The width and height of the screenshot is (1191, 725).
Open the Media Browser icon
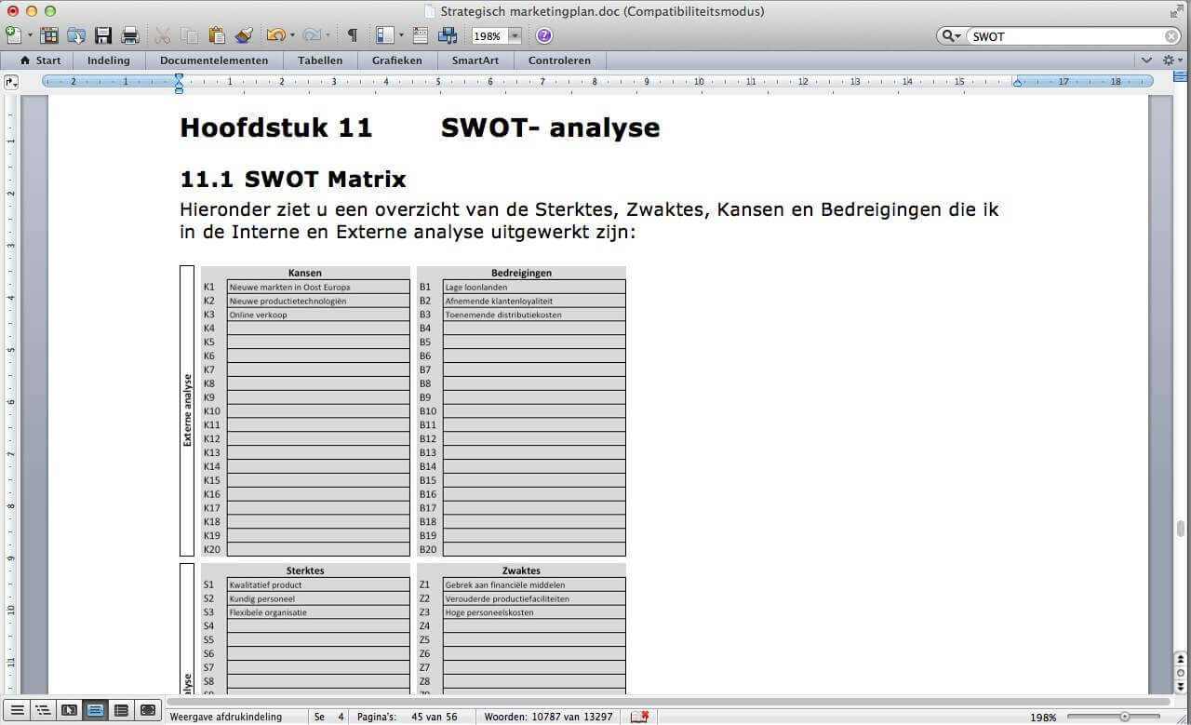click(x=448, y=35)
